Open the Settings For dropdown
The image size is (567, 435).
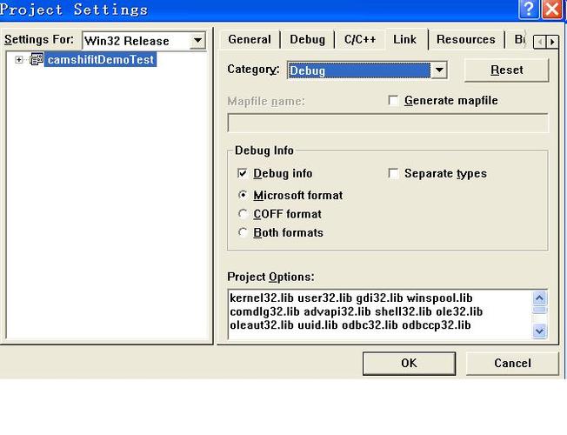197,41
